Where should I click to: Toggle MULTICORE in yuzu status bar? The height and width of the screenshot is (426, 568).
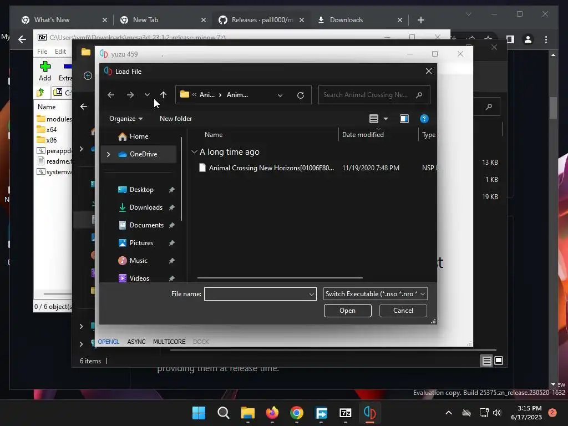[169, 342]
